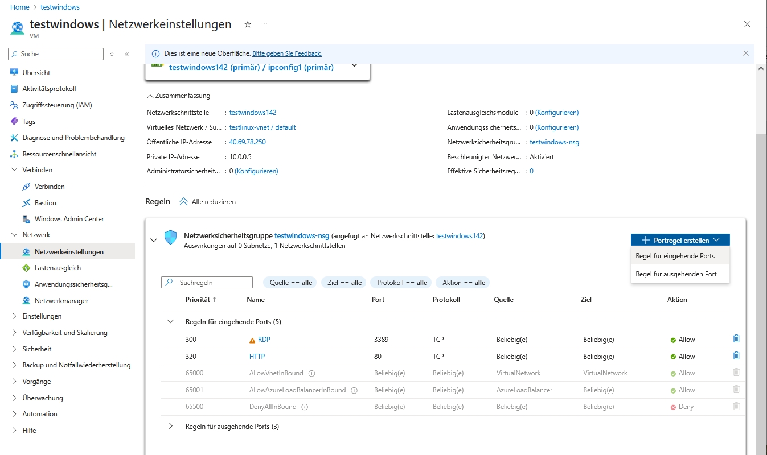Click public IP address 40.69.78.250
The width and height of the screenshot is (767, 455).
[x=247, y=142]
